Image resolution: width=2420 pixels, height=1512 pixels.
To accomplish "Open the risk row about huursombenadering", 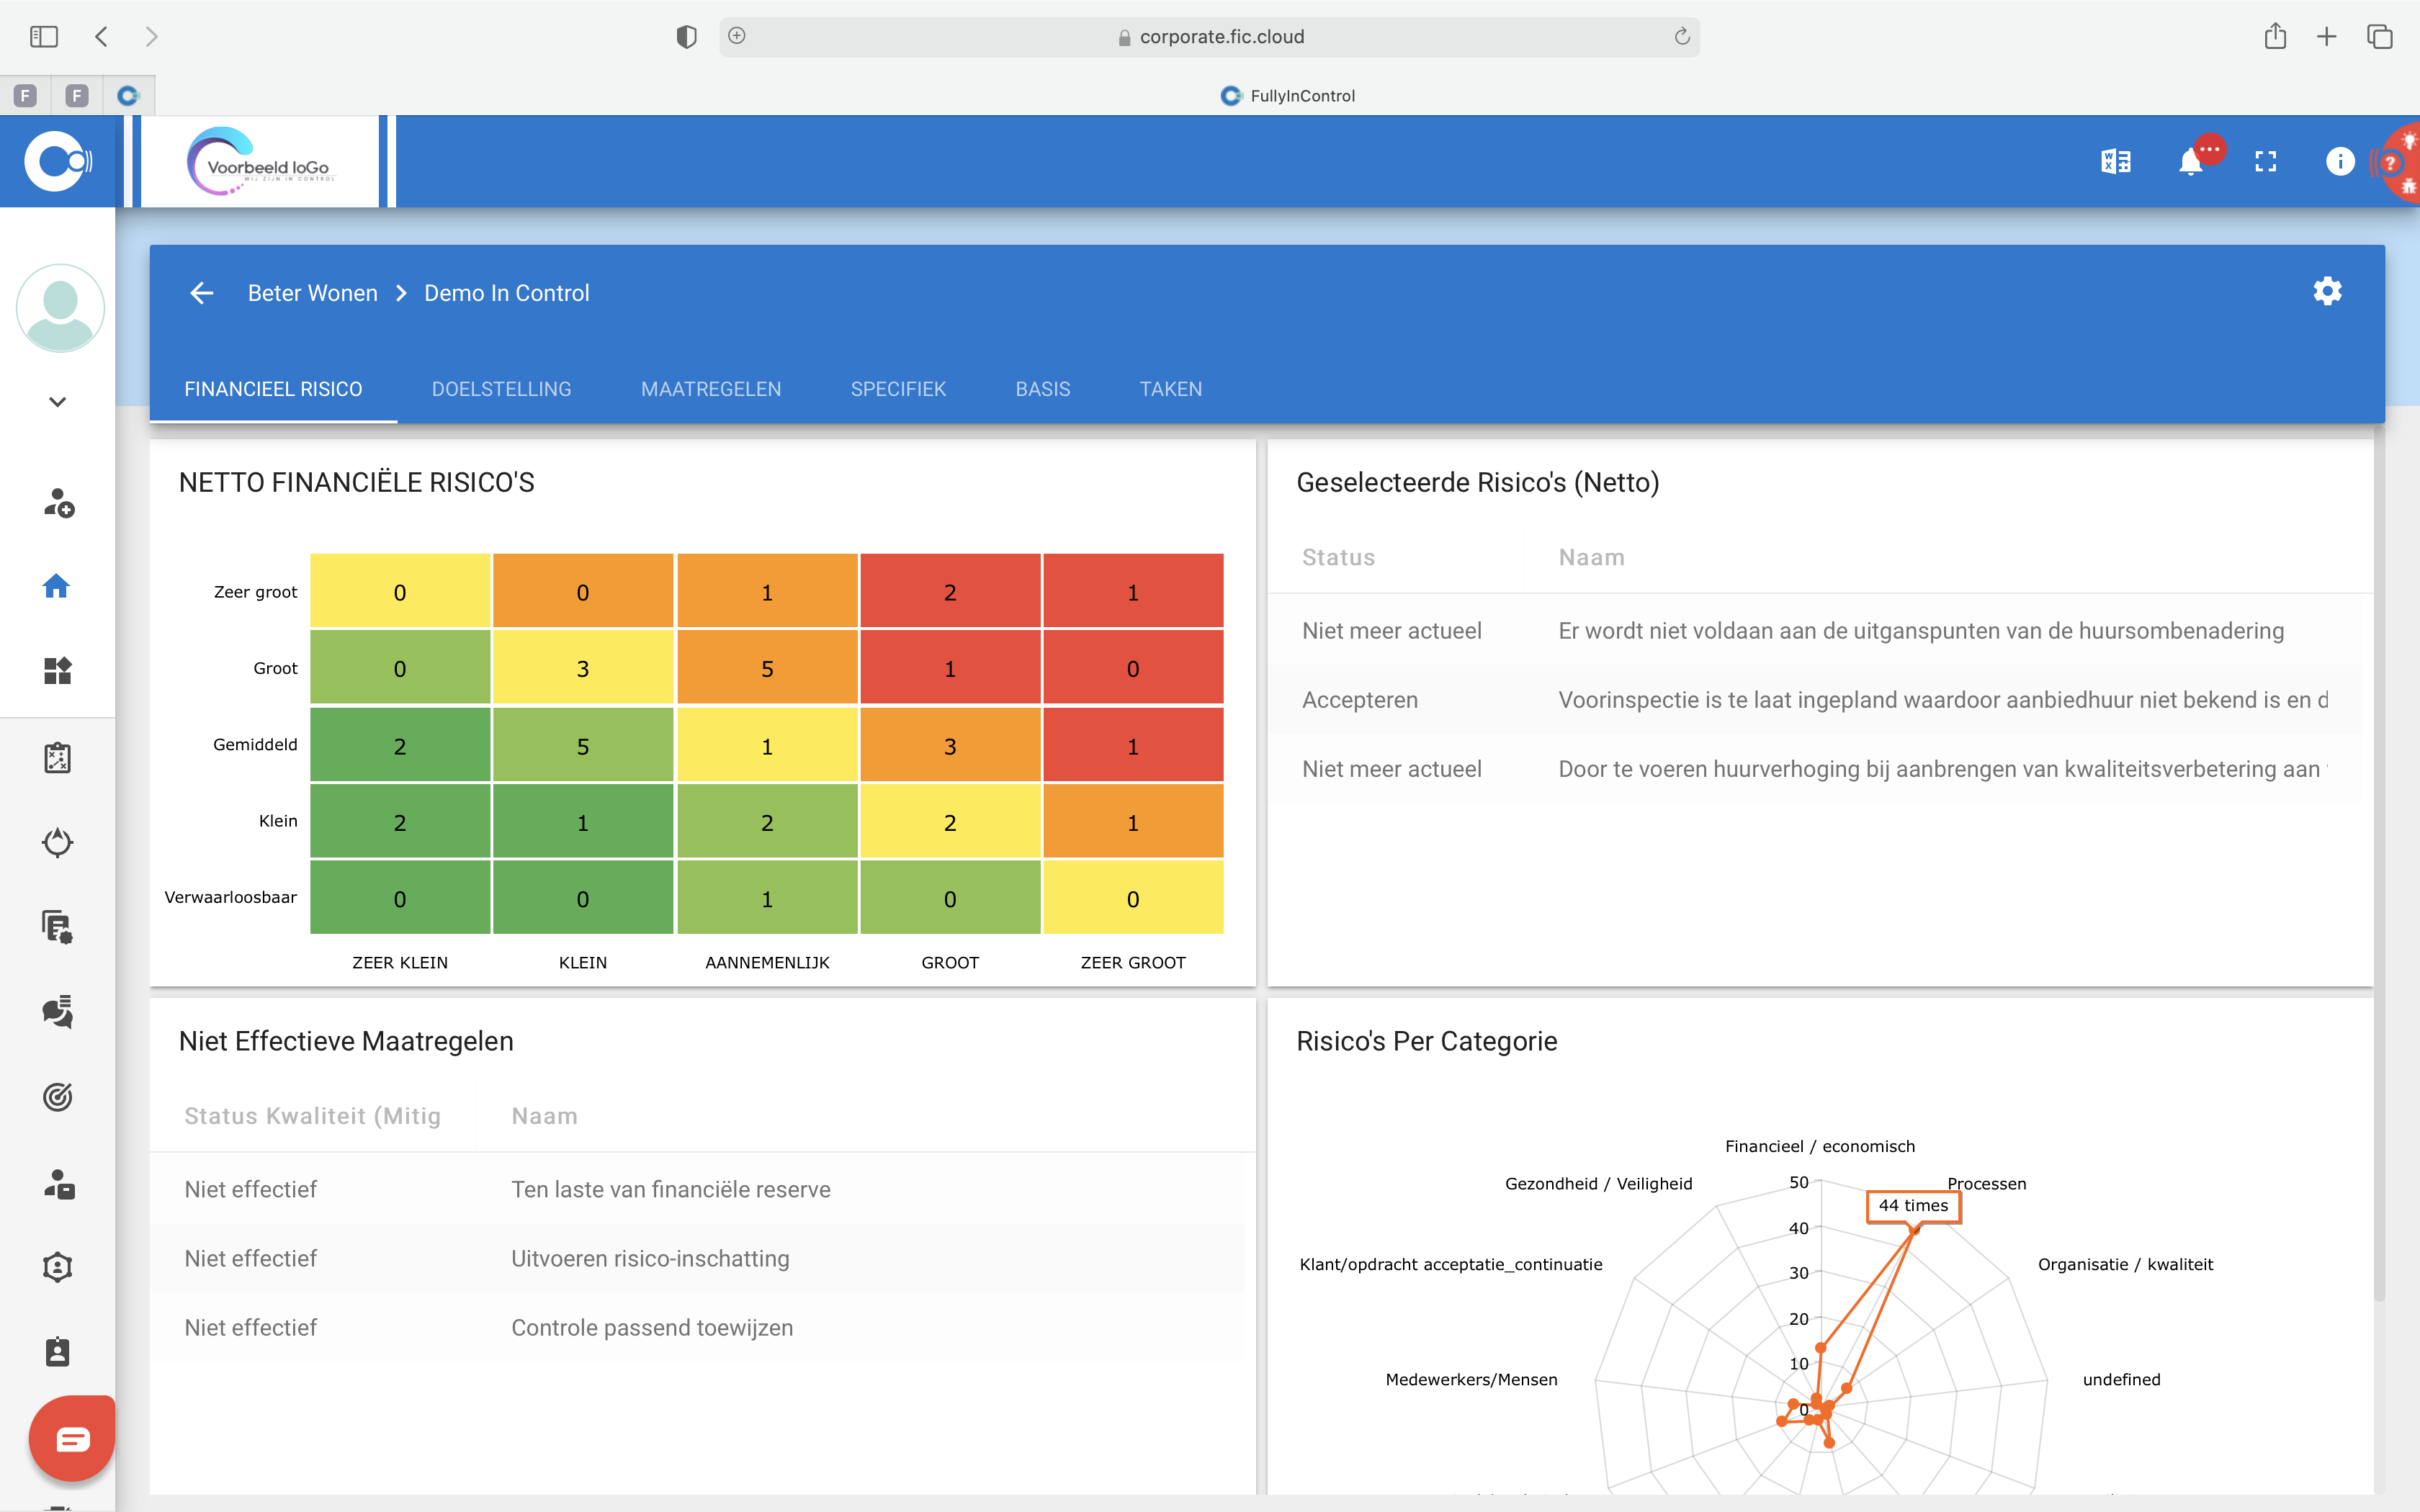I will [1814, 631].
